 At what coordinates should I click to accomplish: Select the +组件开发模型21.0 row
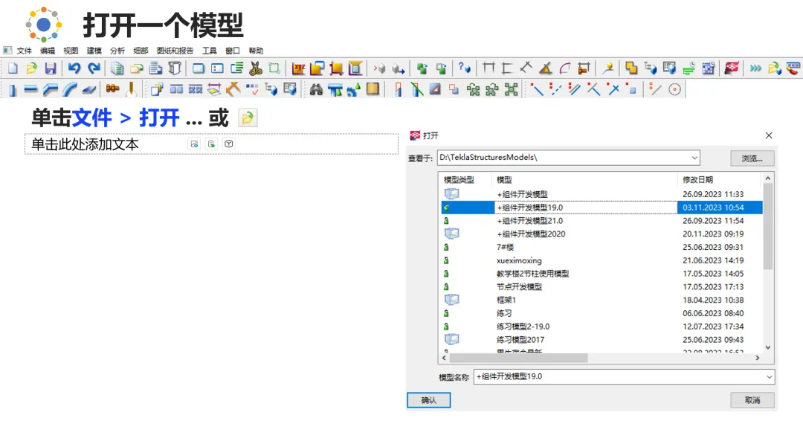[602, 221]
